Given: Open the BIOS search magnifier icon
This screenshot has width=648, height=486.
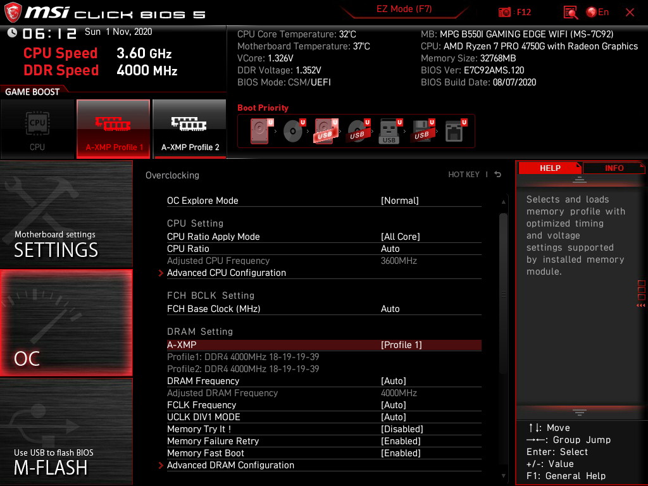Looking at the screenshot, I should tap(571, 13).
